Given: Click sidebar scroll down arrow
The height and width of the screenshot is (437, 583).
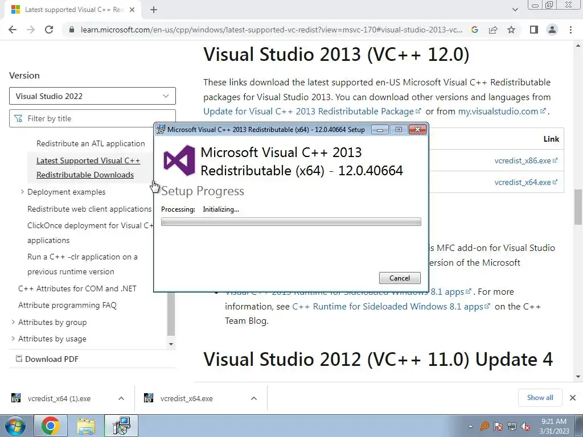Looking at the screenshot, I should pyautogui.click(x=171, y=344).
